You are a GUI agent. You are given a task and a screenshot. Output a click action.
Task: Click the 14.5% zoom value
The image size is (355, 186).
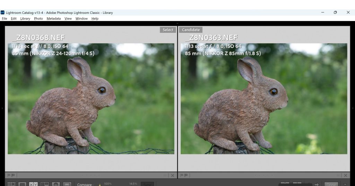click(x=133, y=184)
